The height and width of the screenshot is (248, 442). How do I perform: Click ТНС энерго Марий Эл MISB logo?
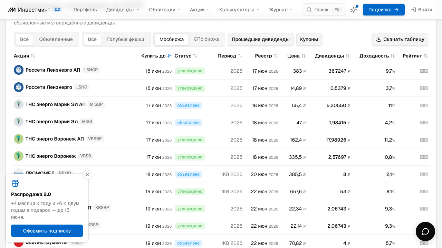click(19, 122)
